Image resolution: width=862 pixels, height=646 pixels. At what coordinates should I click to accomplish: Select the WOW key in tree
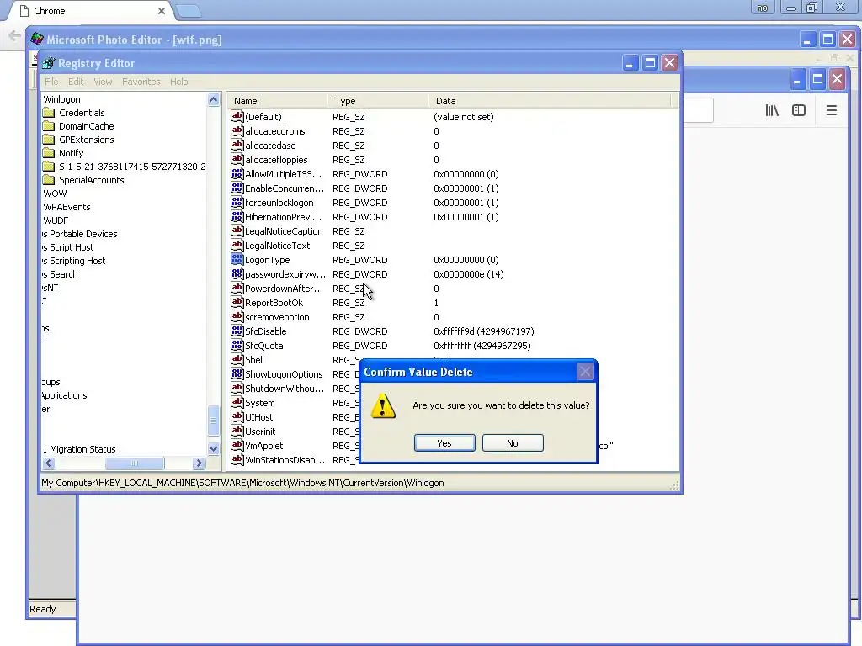(x=55, y=193)
